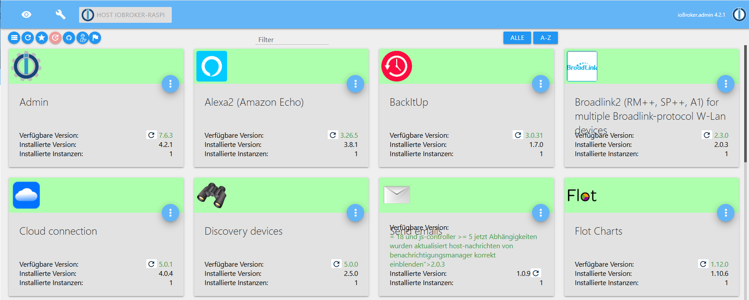This screenshot has width=749, height=300.
Task: Open the Alexa2 card three-dot menu
Action: tap(355, 84)
